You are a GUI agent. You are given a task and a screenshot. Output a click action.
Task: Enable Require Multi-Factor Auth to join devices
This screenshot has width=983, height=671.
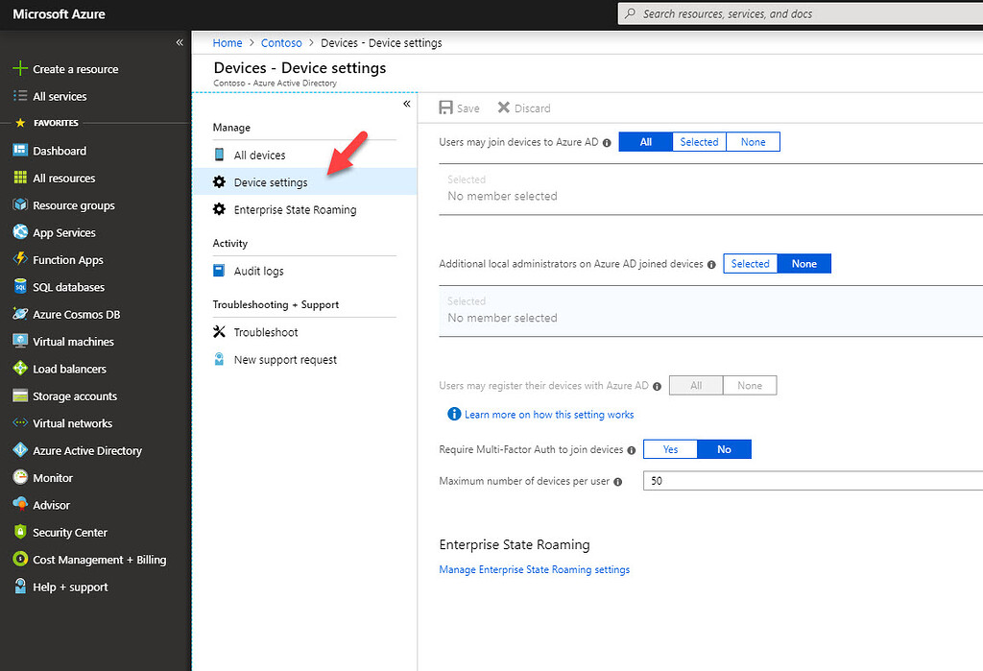[x=670, y=448]
